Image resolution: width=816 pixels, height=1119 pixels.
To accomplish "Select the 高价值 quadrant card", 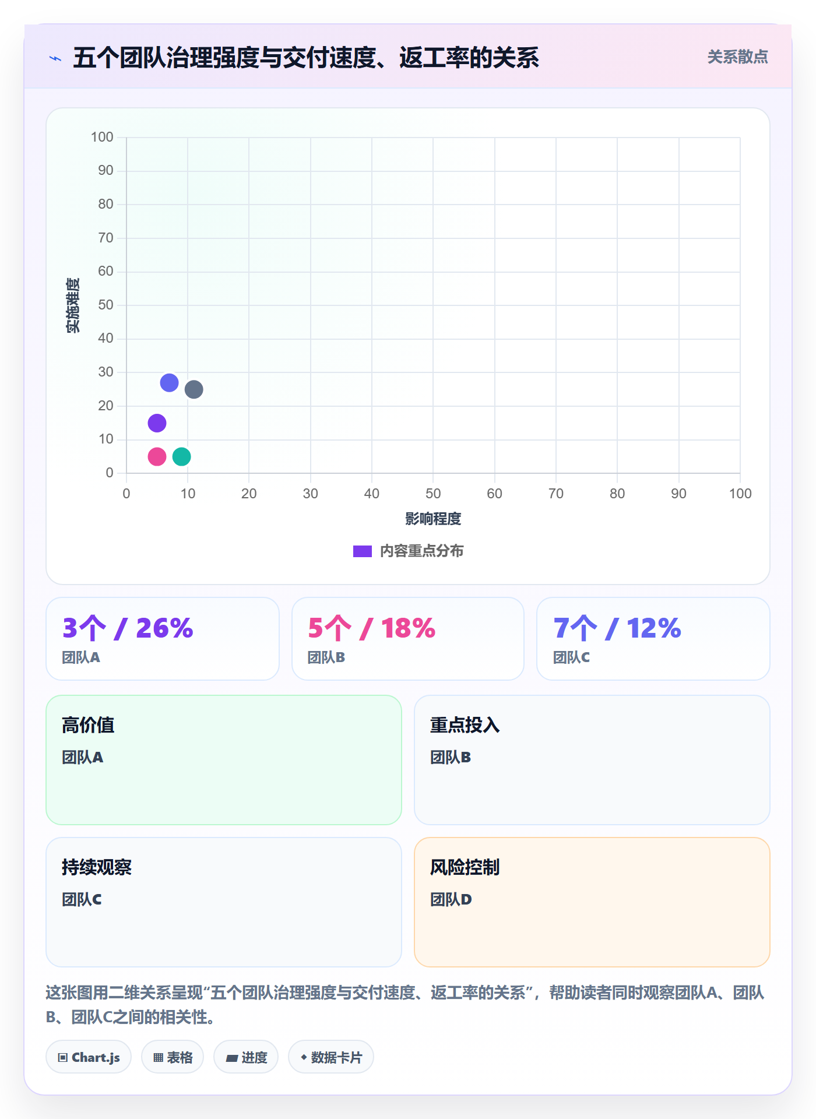I will click(224, 760).
